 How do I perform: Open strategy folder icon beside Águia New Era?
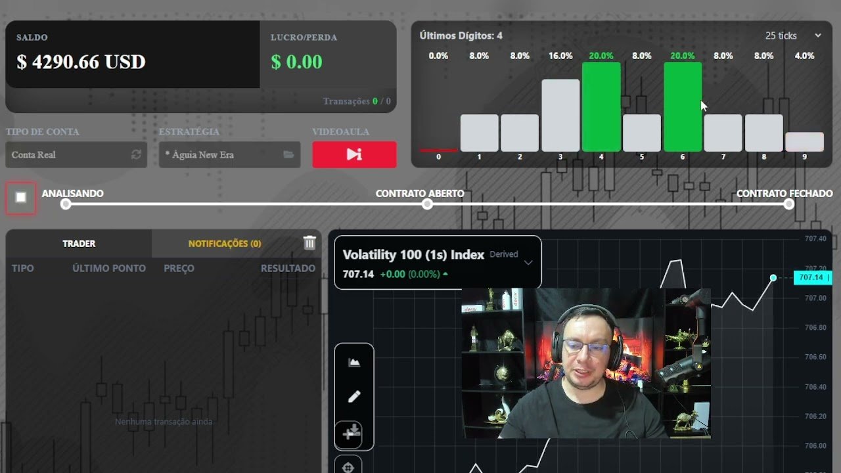click(x=288, y=154)
